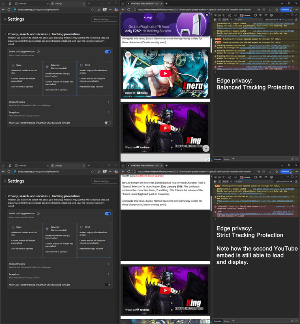Screen dimensions: 300x324
Task: Click Watch on YouTube on the Eneru video
Action: coord(136,93)
